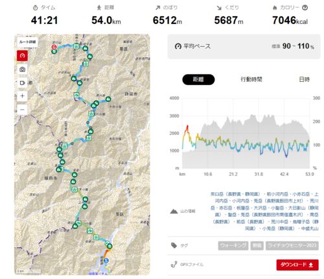Viewport: 324px width, 279px height.
Task: Download the GPX file with ダウンロード button
Action: tap(297, 265)
